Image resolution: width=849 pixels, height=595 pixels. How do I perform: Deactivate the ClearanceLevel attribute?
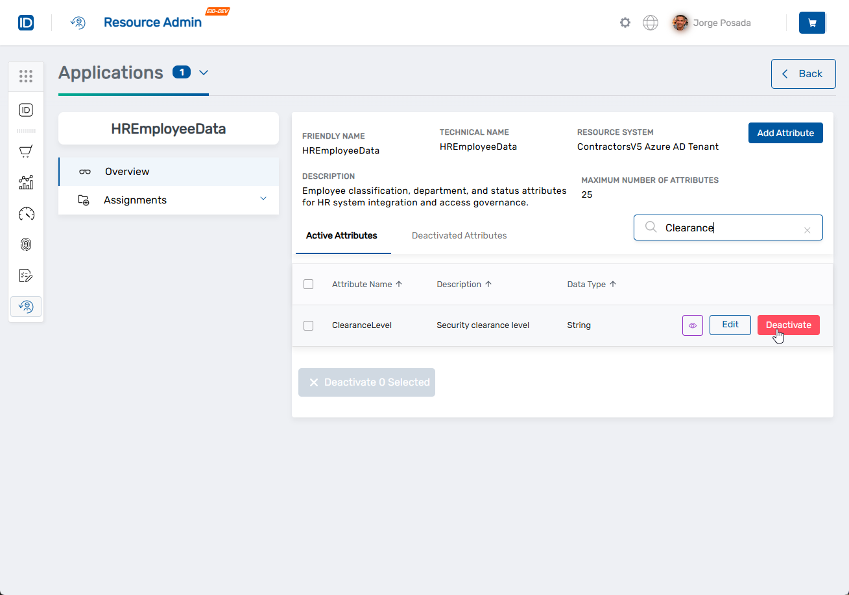click(x=788, y=325)
